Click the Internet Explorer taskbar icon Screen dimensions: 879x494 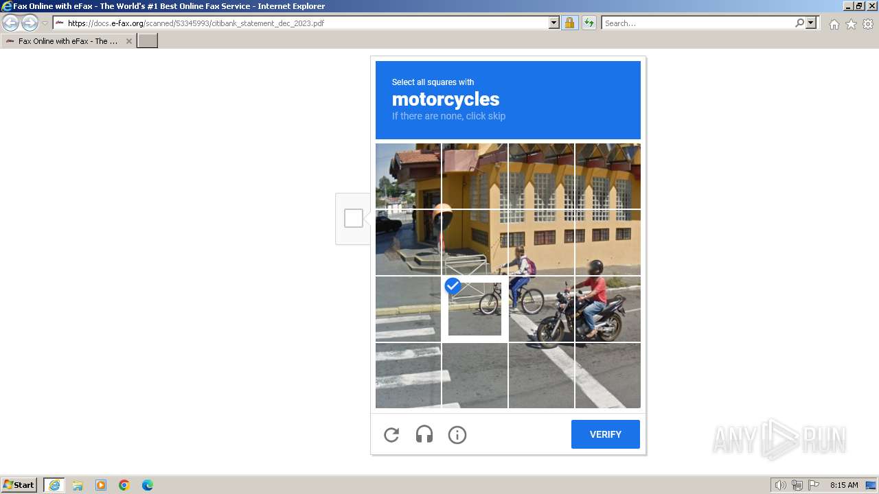click(54, 485)
